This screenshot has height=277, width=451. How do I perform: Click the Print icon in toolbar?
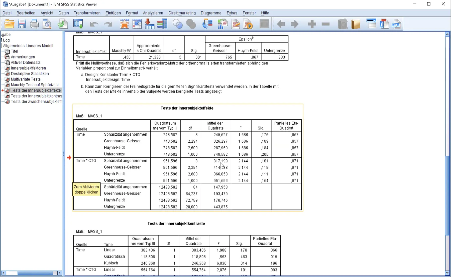click(x=34, y=24)
